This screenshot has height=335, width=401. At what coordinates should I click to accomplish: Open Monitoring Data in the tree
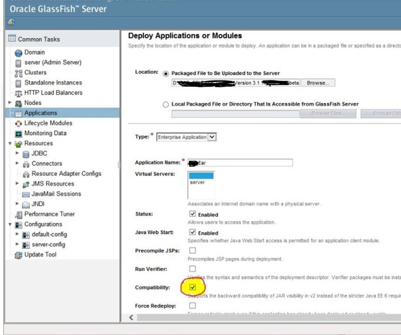coord(45,133)
